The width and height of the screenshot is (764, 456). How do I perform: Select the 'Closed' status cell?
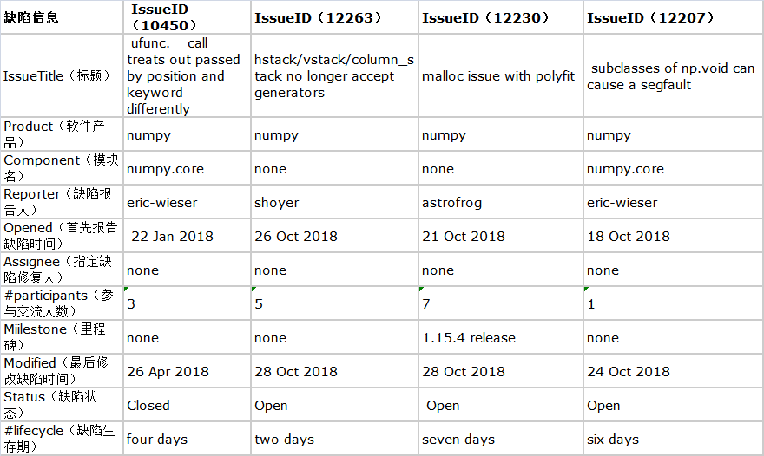148,405
